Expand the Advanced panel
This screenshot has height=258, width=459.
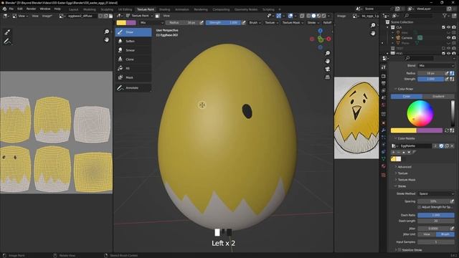coord(404,167)
